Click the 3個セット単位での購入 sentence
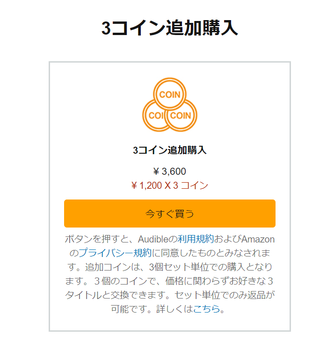 (197, 267)
